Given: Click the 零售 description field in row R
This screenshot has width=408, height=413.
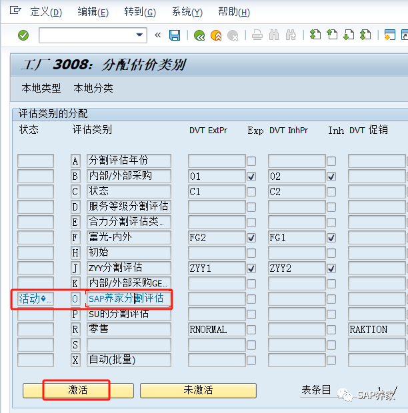Looking at the screenshot, I should pos(129,330).
